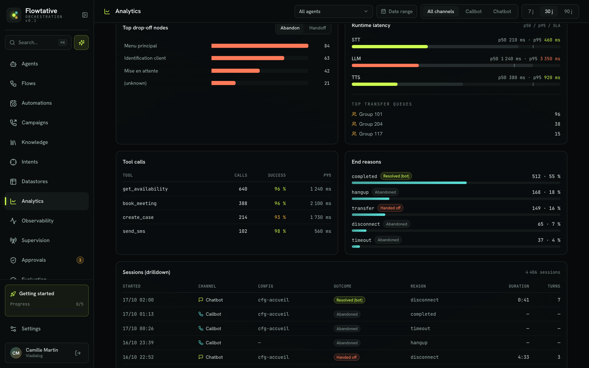
Task: Select the 30 j period
Action: click(549, 11)
